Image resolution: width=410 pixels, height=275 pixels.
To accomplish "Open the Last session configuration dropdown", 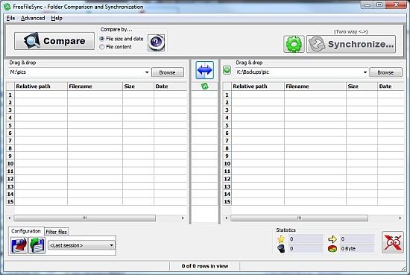I will click(x=81, y=245).
